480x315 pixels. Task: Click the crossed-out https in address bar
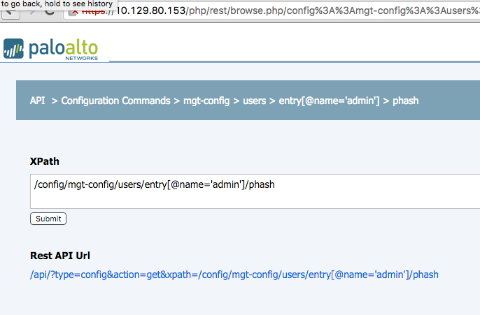(97, 13)
